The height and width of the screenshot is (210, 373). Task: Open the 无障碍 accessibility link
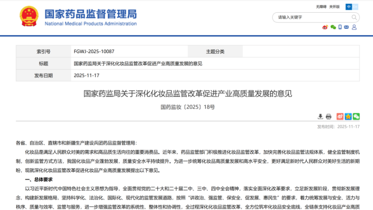321,6
